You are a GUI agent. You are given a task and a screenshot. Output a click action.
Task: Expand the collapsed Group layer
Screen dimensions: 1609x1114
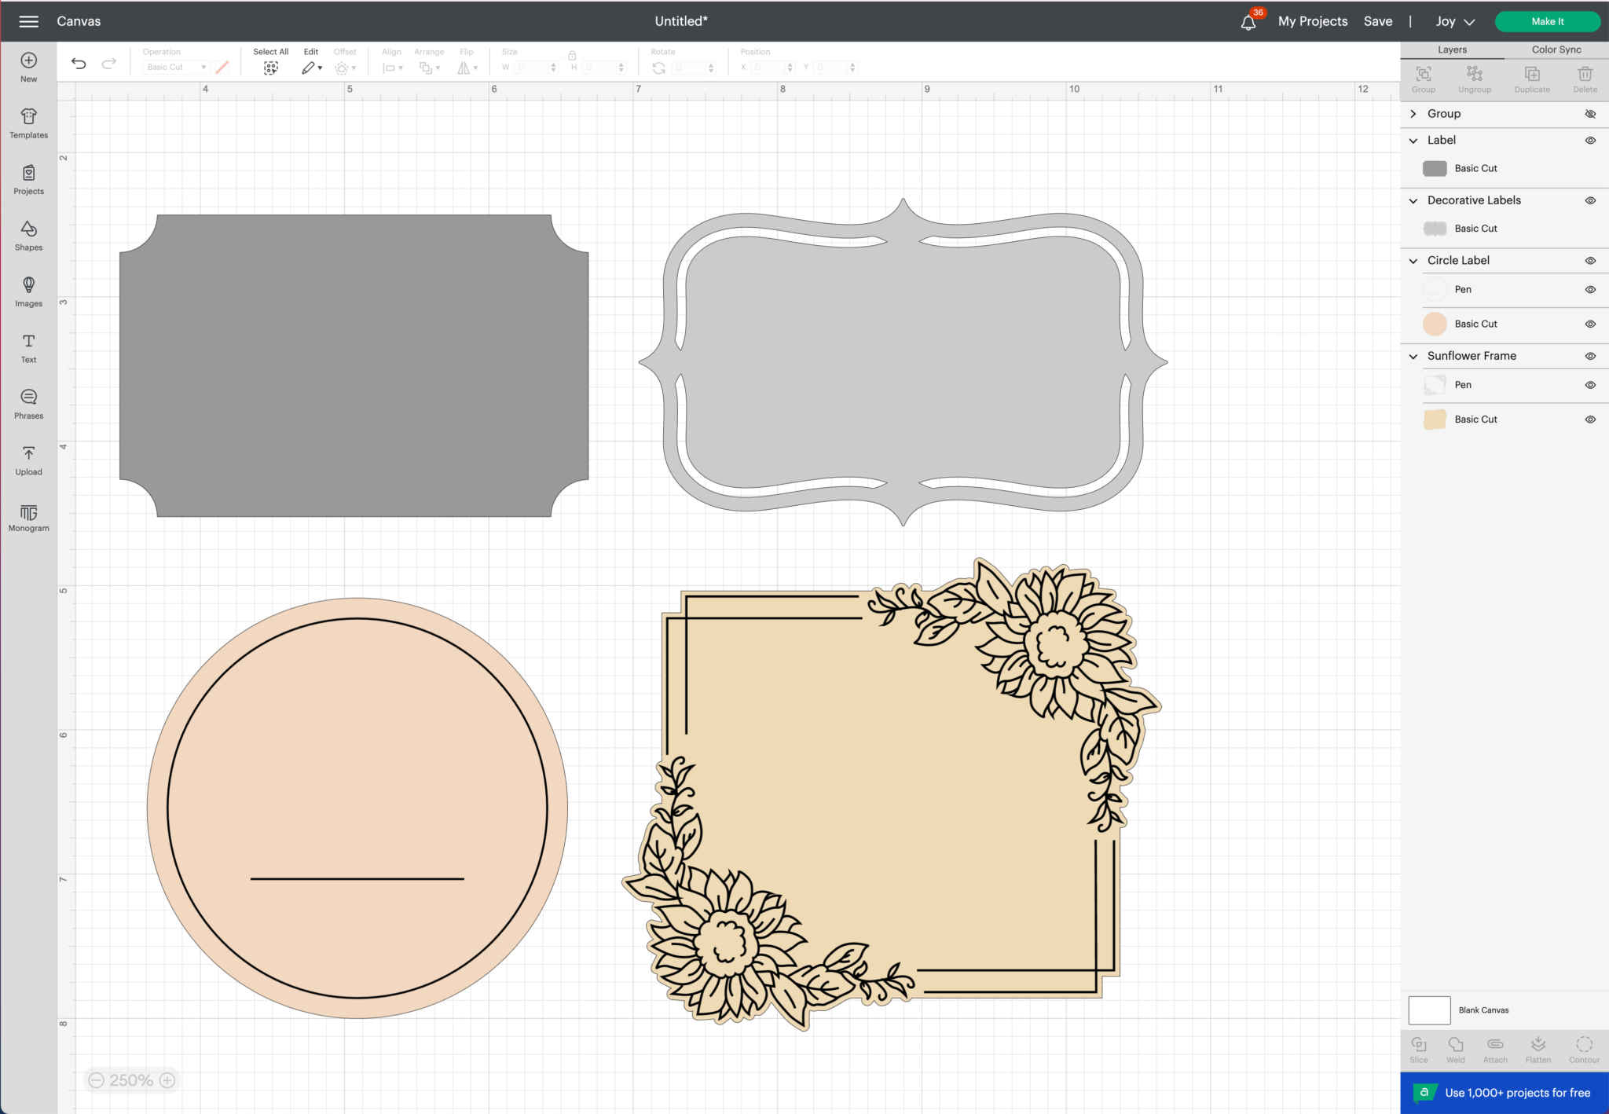[1413, 114]
